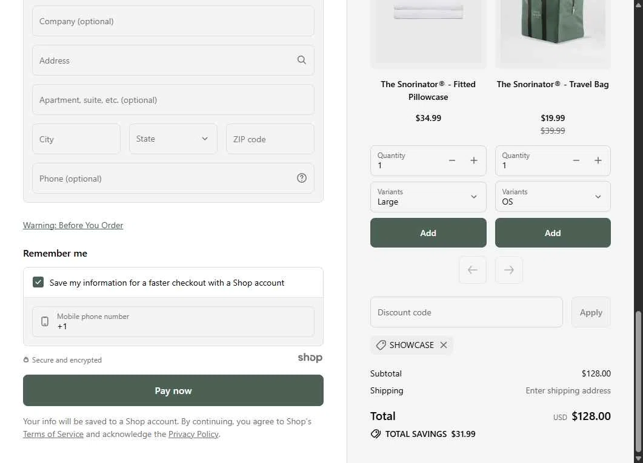Focus the Mobile phone number field
This screenshot has width=643, height=463.
click(x=173, y=322)
